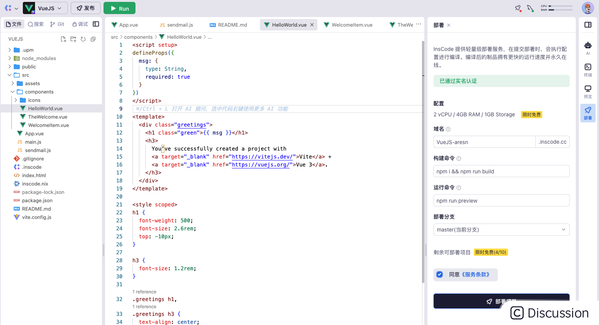Open the 终端 terminal panel
The height and width of the screenshot is (325, 599).
pyautogui.click(x=588, y=70)
